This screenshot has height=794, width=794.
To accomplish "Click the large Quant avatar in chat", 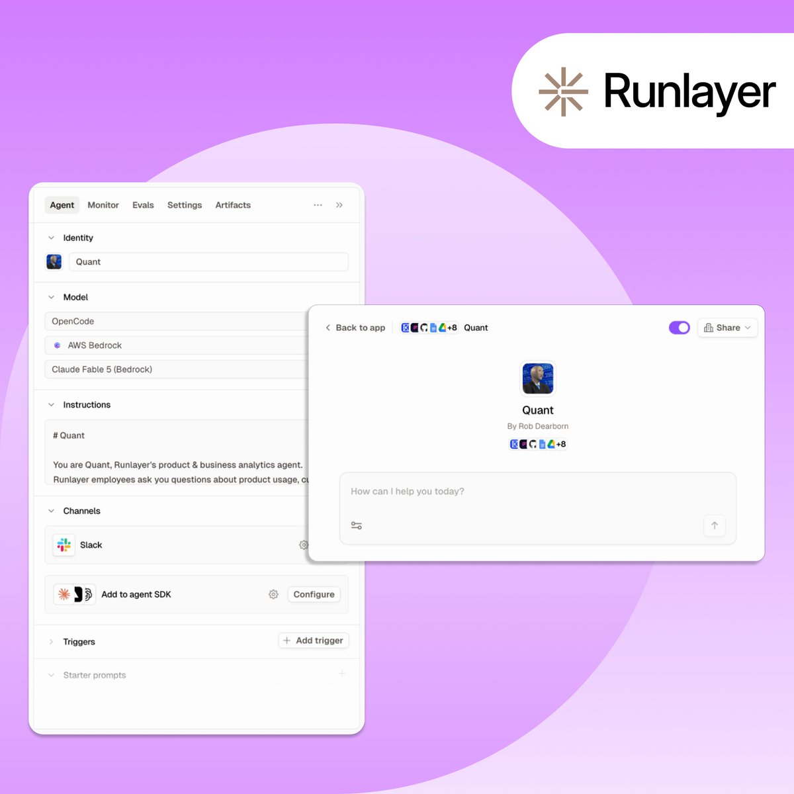I will click(538, 378).
